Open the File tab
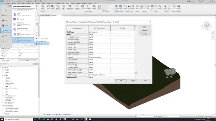The width and height of the screenshot is (216, 121). 2,3
